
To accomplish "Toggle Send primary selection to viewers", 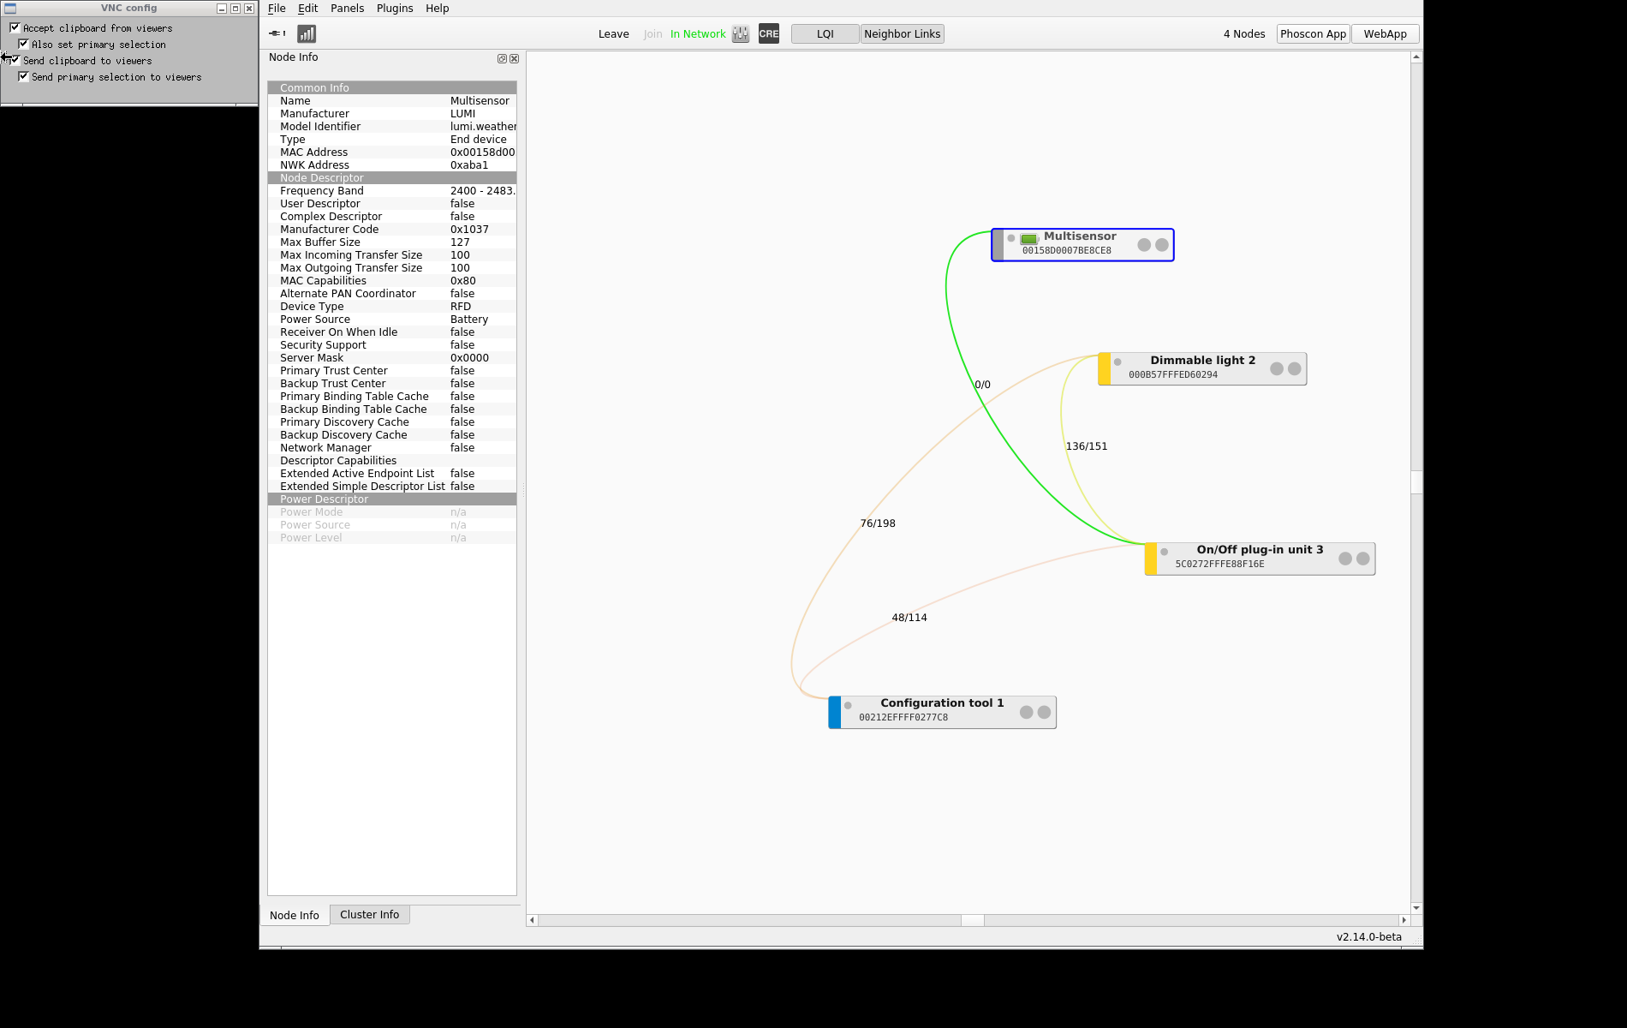I will [23, 76].
